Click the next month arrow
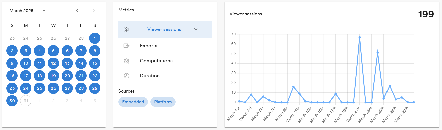 click(x=94, y=11)
